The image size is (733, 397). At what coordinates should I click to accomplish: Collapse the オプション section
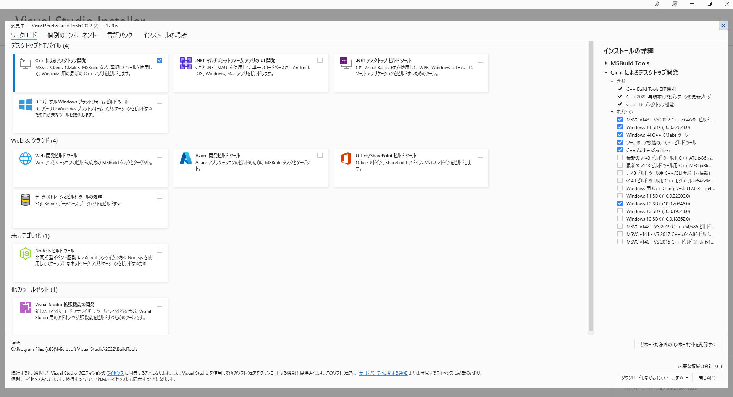(612, 112)
